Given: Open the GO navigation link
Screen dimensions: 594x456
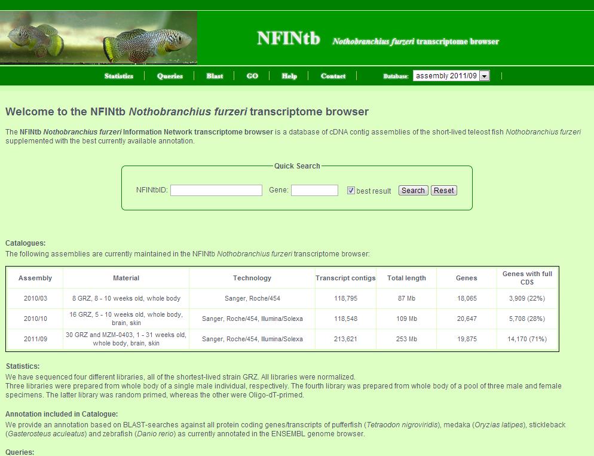Looking at the screenshot, I should [x=252, y=76].
